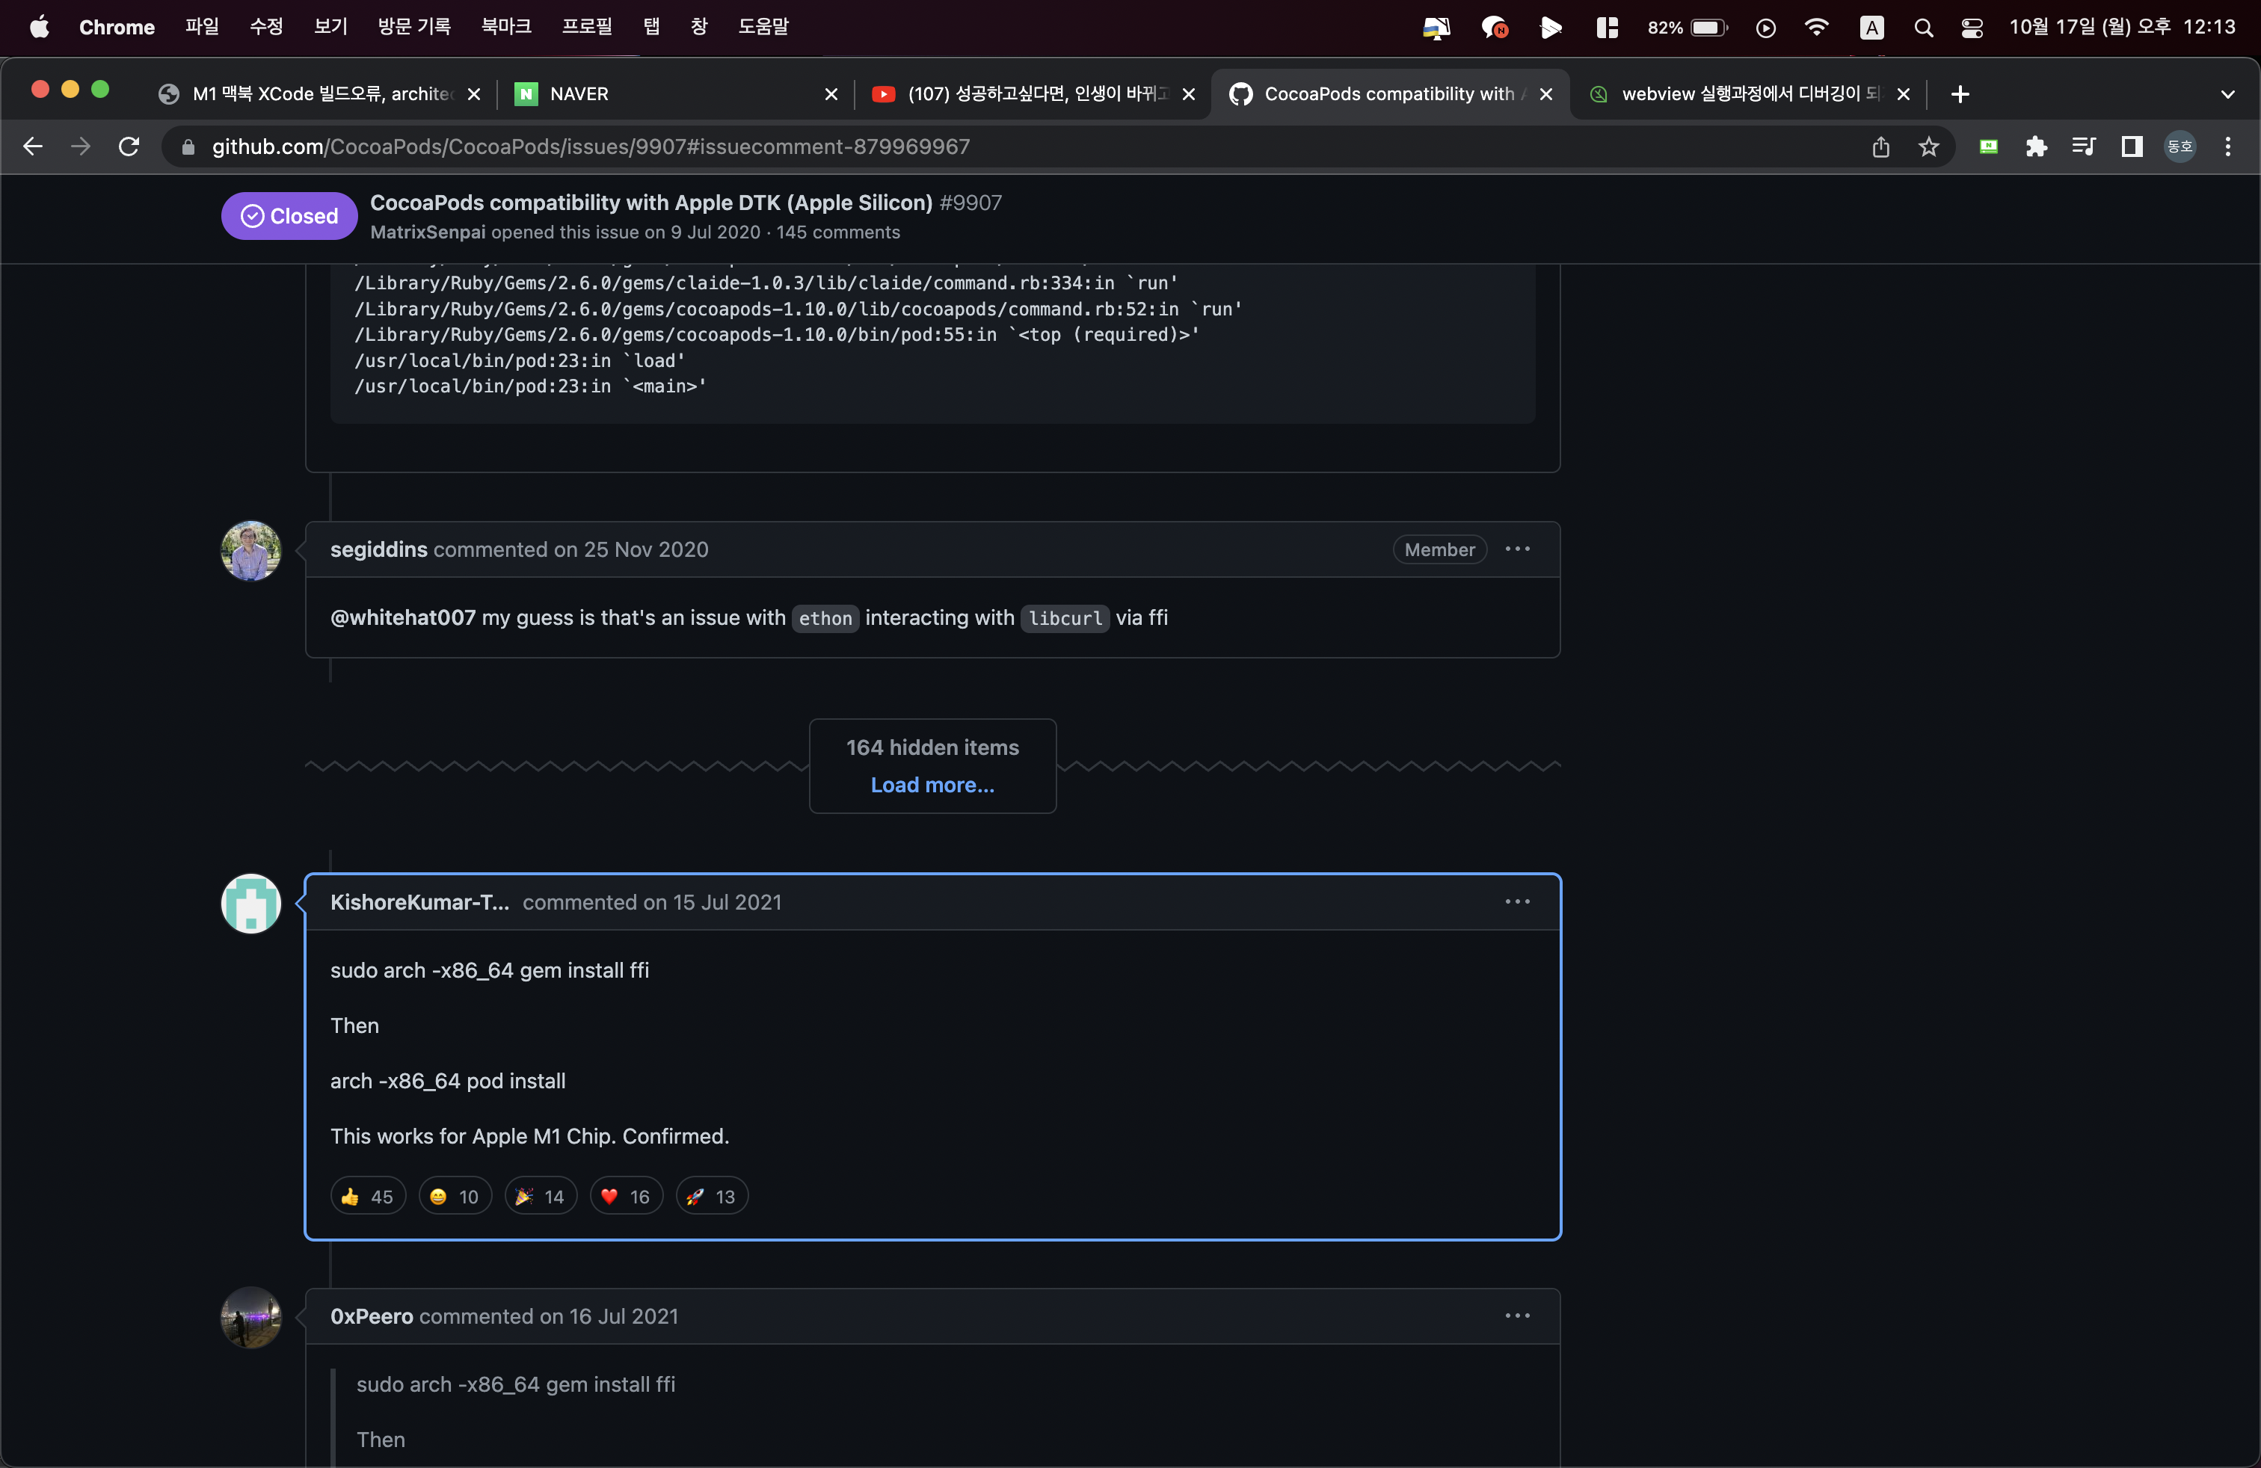This screenshot has height=1468, width=2261.
Task: Open the Apple menu
Action: click(39, 27)
